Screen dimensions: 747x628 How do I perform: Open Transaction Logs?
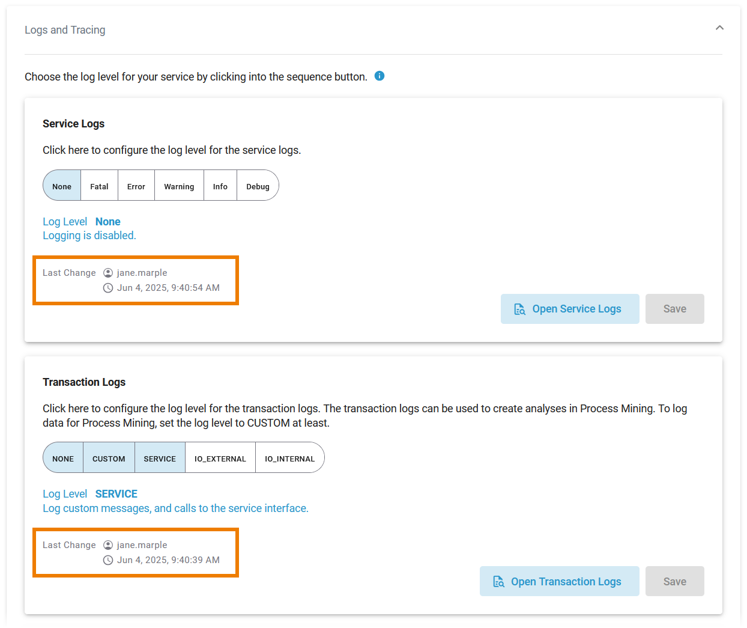point(559,582)
